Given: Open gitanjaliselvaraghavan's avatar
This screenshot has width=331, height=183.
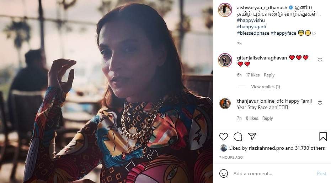Looking at the screenshot, I should (x=225, y=60).
